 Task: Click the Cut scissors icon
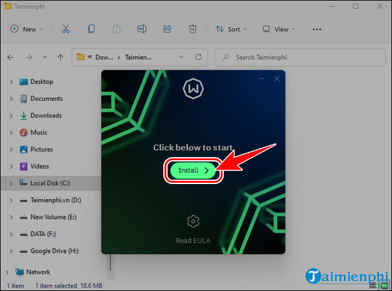point(66,29)
